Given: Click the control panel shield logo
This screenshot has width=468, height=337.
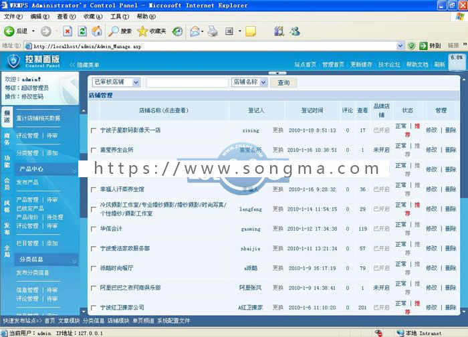Looking at the screenshot, I should tap(13, 61).
